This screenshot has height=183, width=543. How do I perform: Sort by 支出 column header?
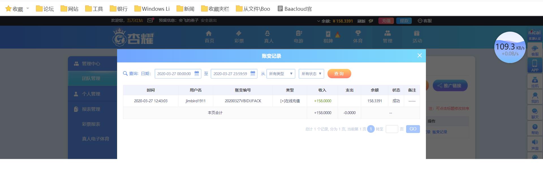pyautogui.click(x=350, y=90)
